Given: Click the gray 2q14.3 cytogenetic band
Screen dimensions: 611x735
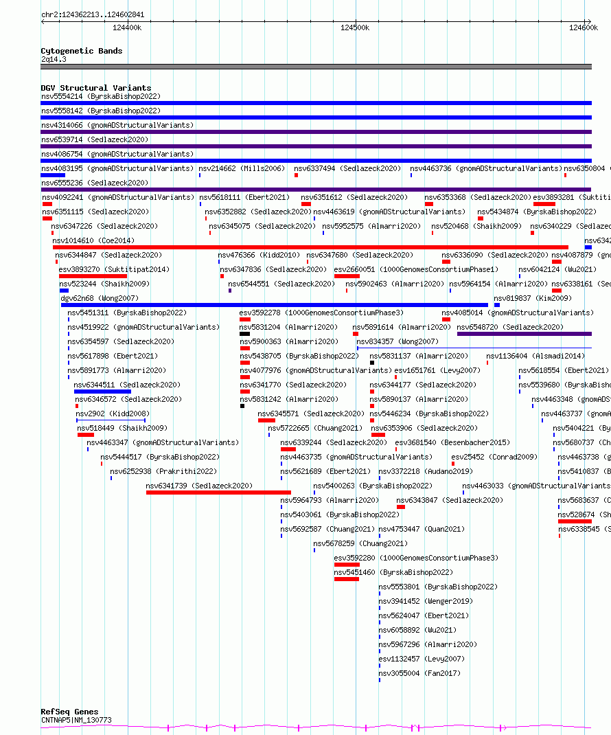Looking at the screenshot, I should [316, 67].
